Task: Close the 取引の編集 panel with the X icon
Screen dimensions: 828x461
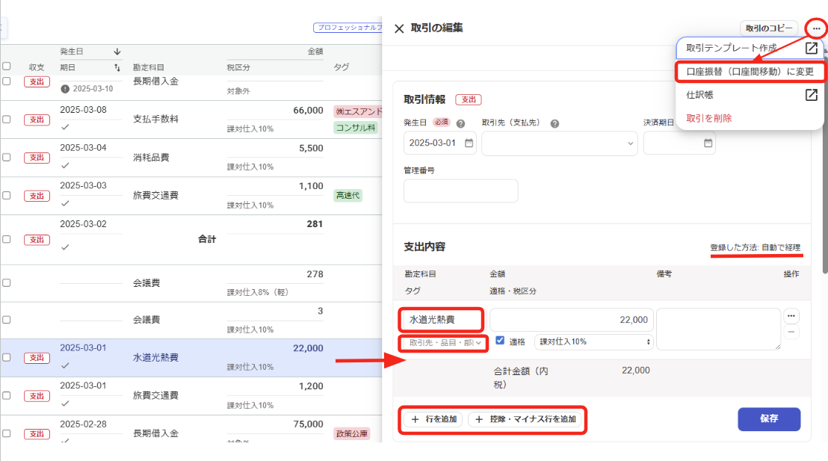Action: click(399, 28)
